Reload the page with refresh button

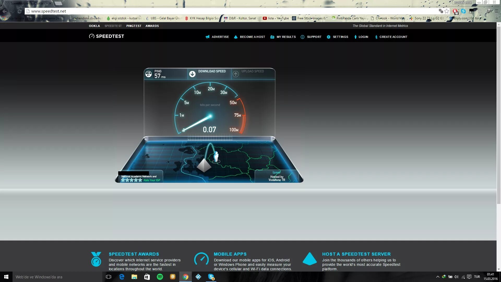[20, 11]
